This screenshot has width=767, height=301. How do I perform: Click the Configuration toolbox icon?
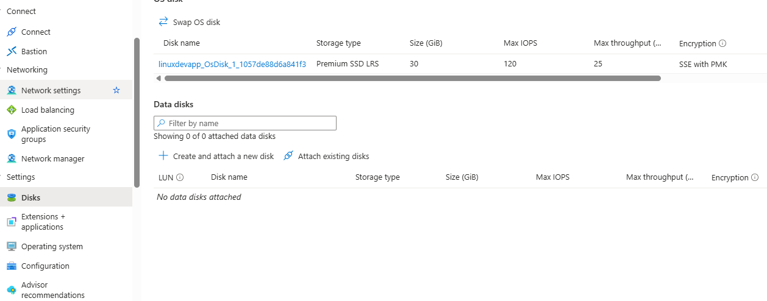click(x=11, y=266)
